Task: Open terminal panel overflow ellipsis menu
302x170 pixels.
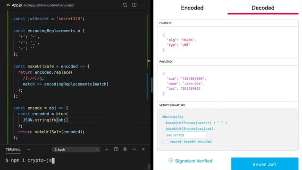Action: click(28, 150)
